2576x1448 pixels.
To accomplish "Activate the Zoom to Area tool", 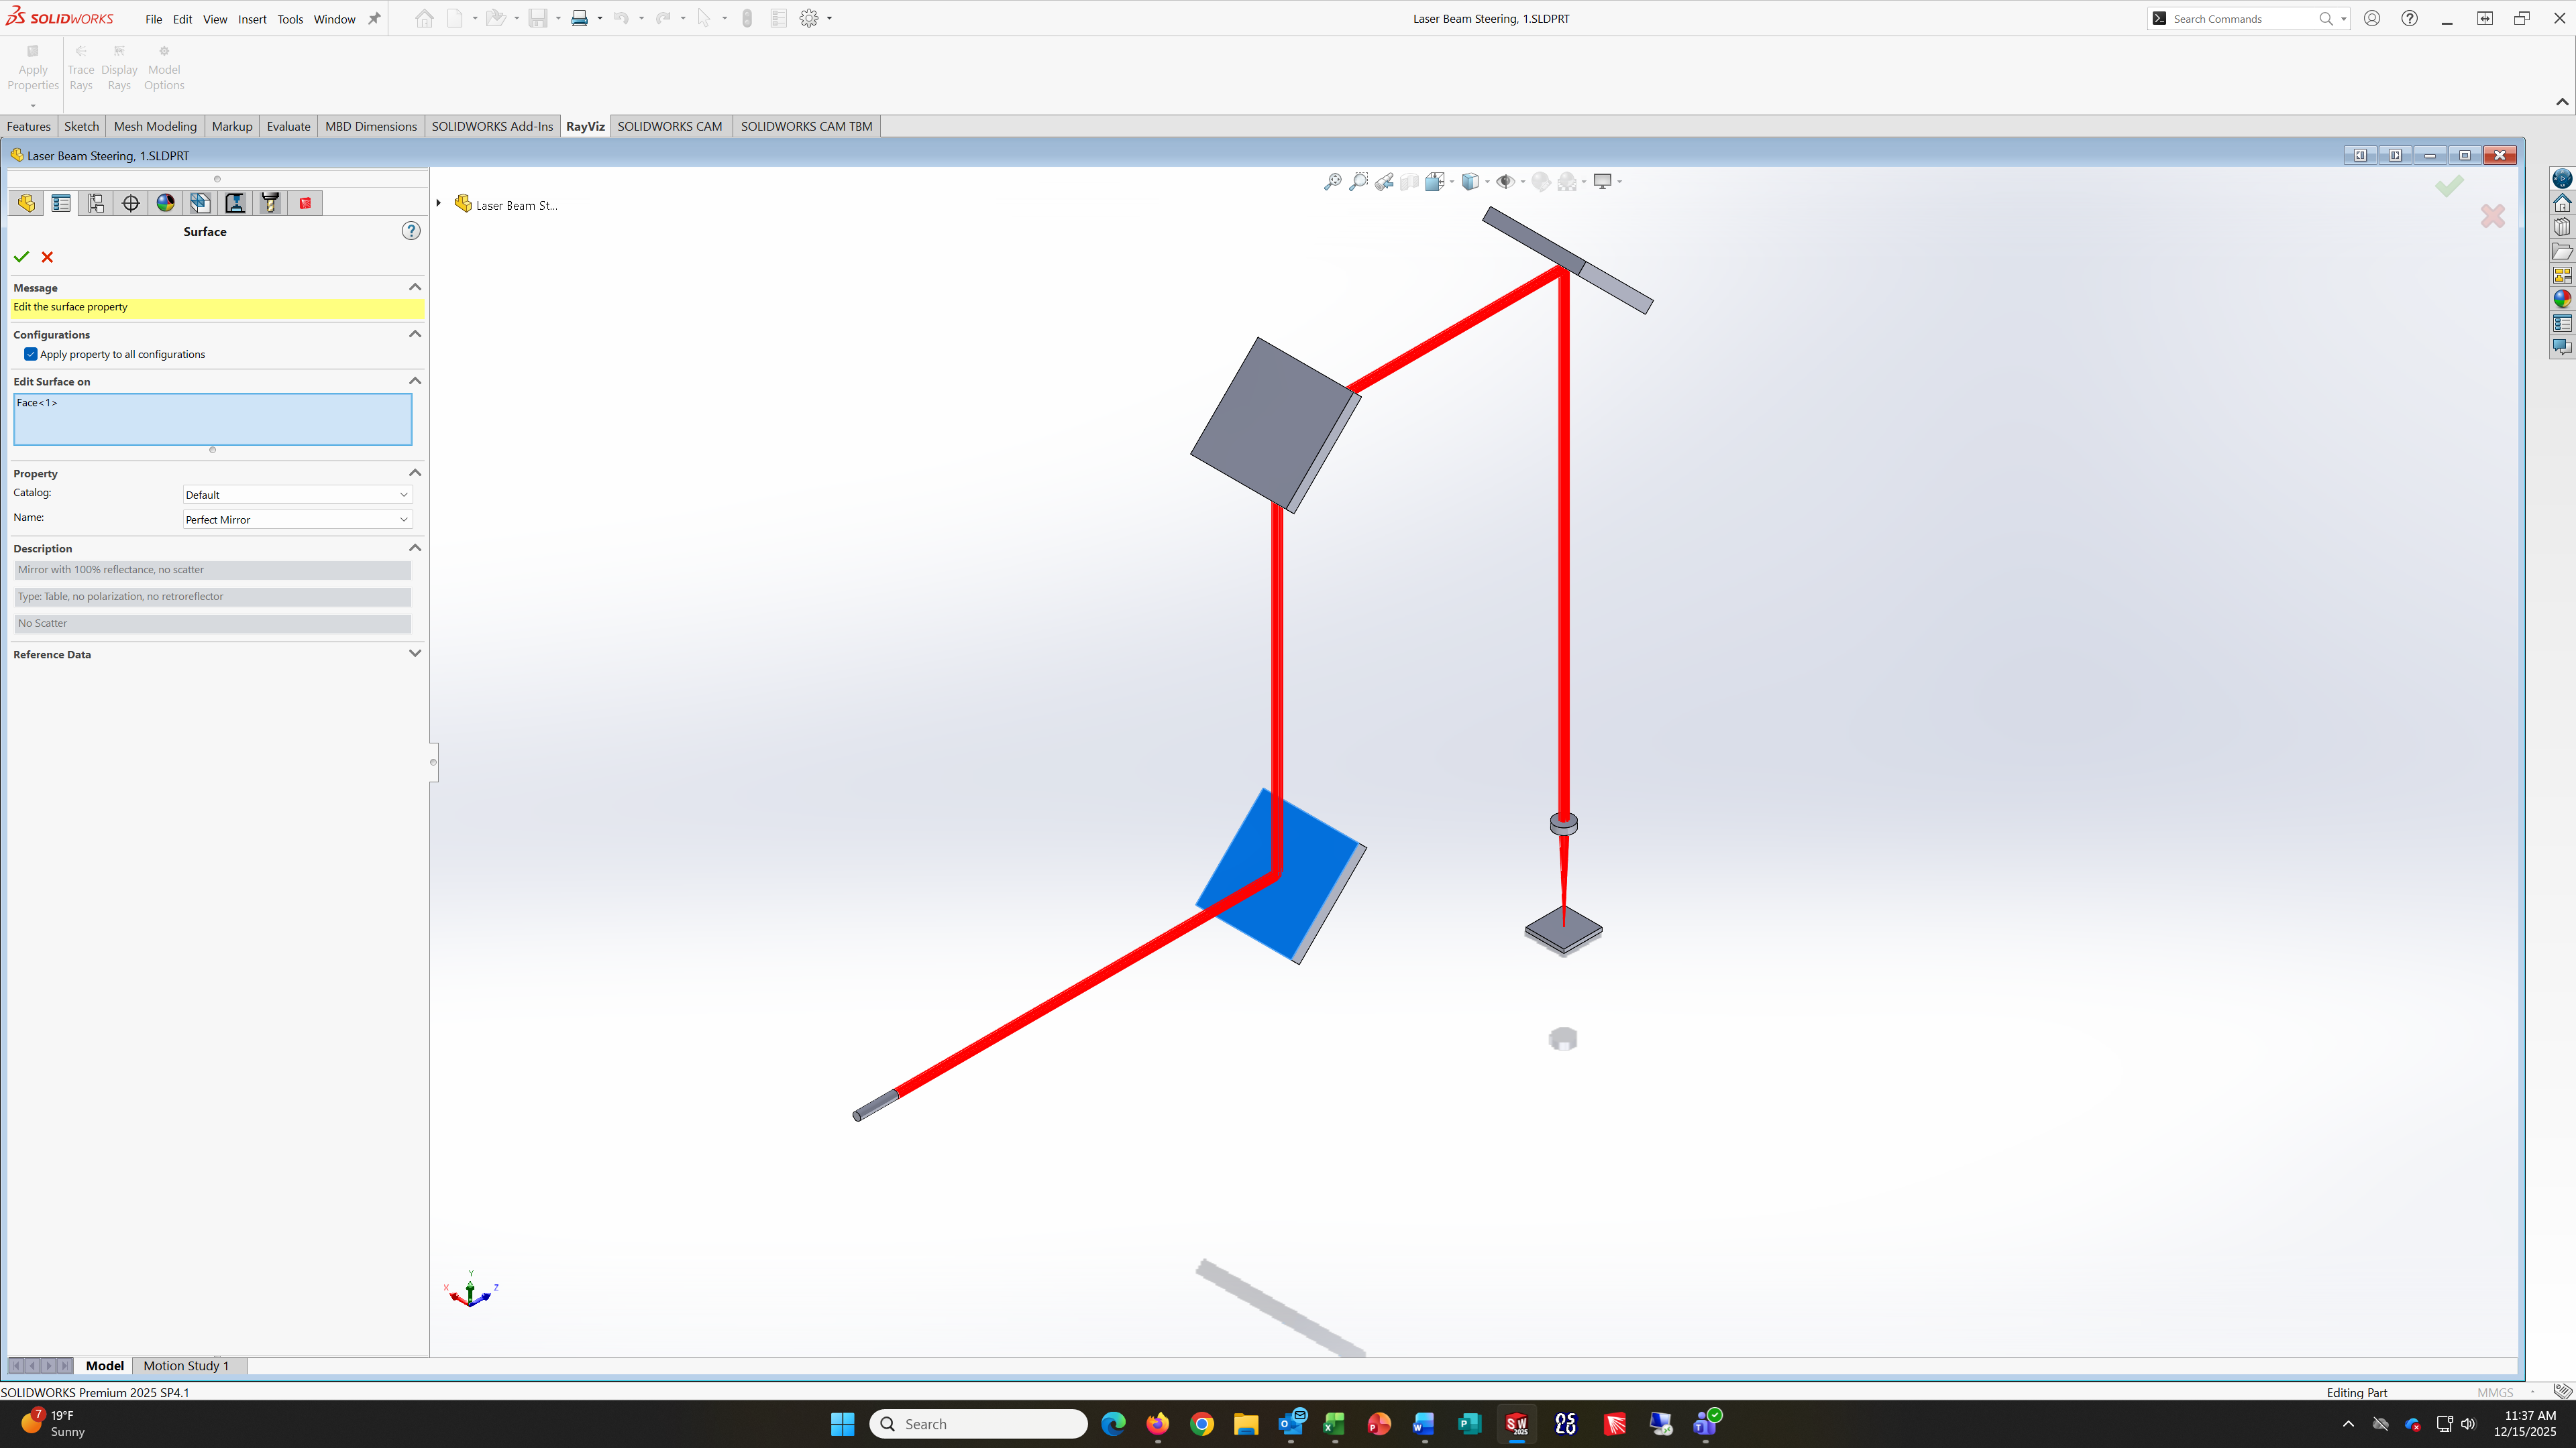I will click(x=1359, y=182).
